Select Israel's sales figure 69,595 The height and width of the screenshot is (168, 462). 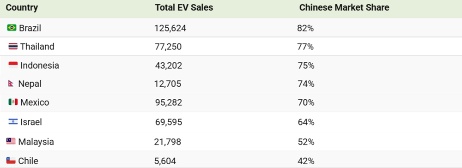(x=169, y=122)
